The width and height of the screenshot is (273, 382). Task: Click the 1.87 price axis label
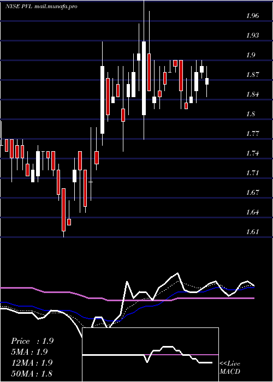(252, 75)
